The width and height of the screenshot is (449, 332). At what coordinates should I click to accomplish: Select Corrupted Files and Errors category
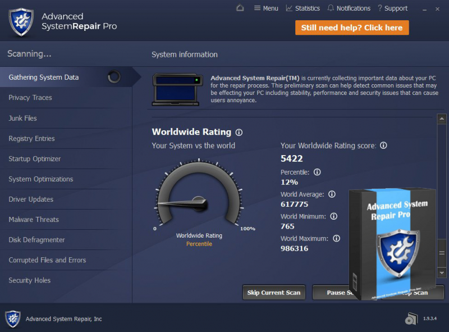[66, 260]
